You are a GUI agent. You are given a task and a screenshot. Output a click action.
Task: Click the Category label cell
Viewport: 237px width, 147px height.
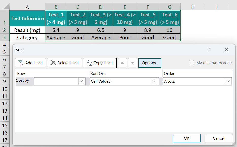27,37
